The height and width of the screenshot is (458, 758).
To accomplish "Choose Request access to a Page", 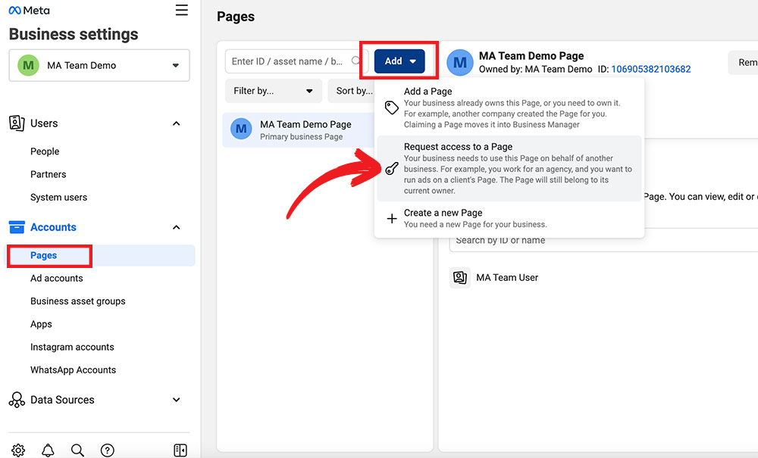I will (x=458, y=147).
